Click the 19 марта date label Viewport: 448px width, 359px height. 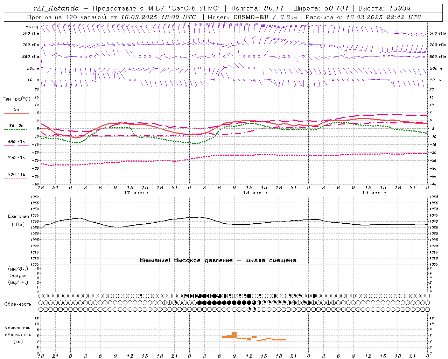pyautogui.click(x=374, y=193)
